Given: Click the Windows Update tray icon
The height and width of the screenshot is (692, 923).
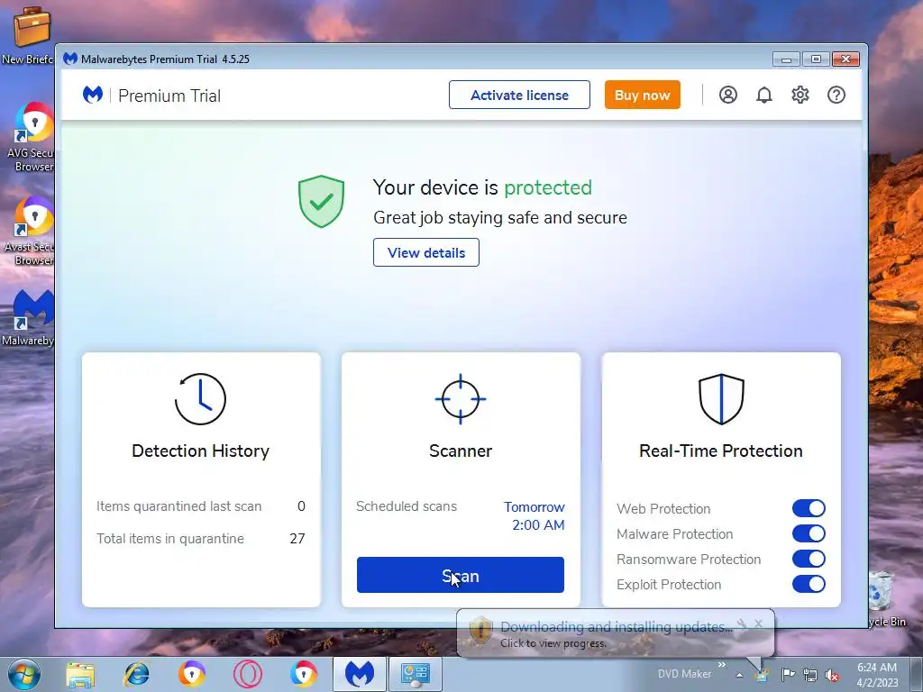Looking at the screenshot, I should click(762, 675).
